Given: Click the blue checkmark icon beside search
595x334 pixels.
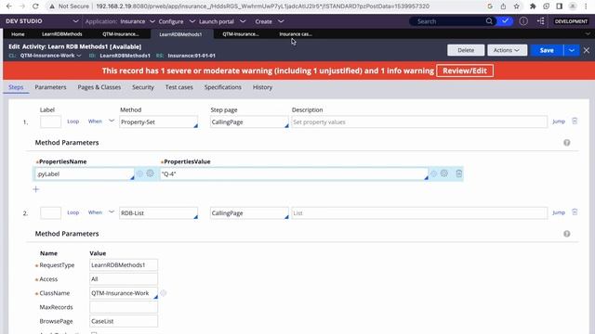Looking at the screenshot, I should pos(505,21).
